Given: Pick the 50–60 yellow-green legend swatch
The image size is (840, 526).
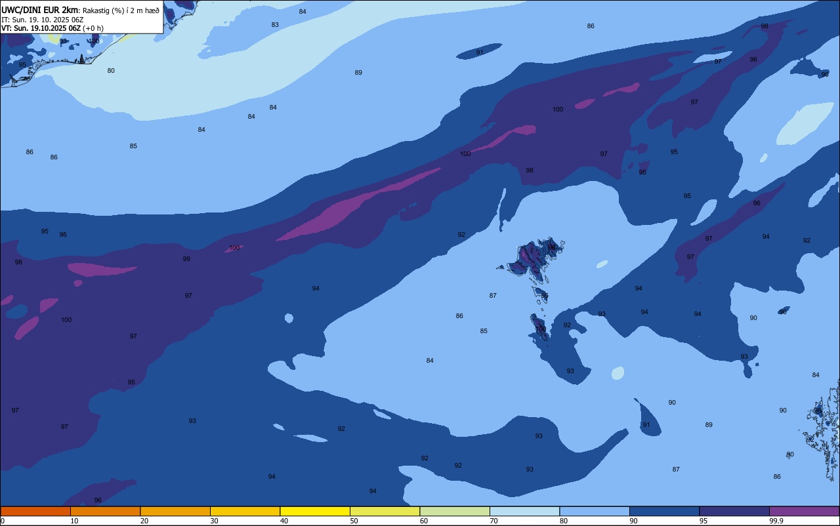Looking at the screenshot, I should (385, 511).
